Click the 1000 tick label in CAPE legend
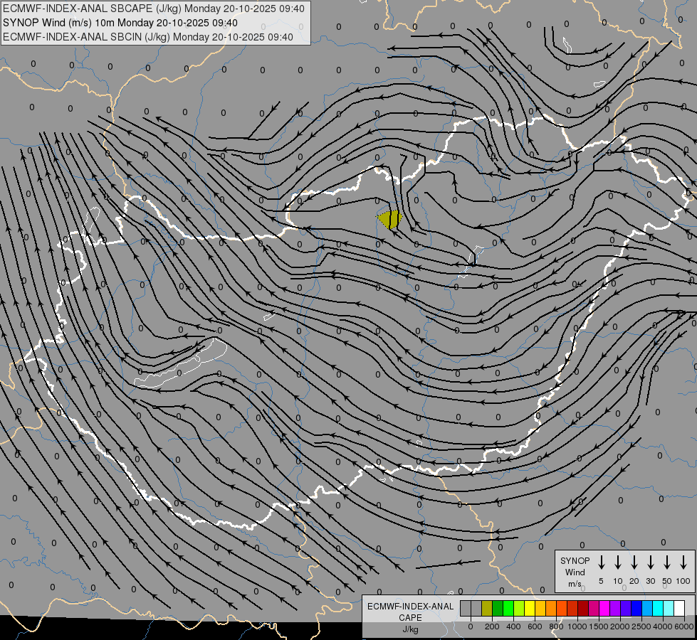 [x=577, y=626]
